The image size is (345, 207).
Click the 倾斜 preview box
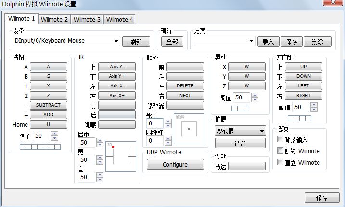tap(189, 129)
